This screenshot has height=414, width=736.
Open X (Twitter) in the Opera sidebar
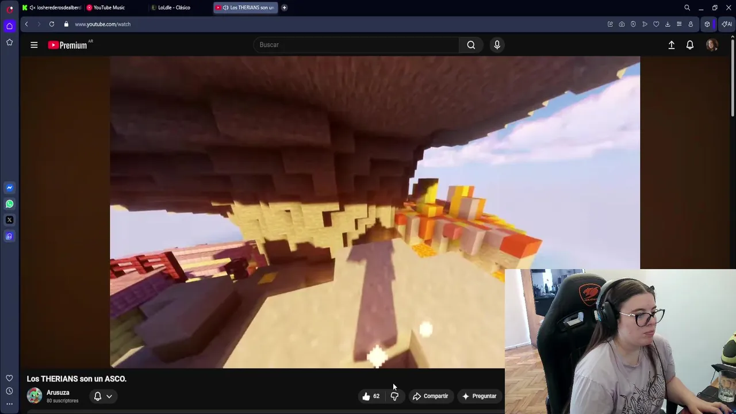click(9, 220)
